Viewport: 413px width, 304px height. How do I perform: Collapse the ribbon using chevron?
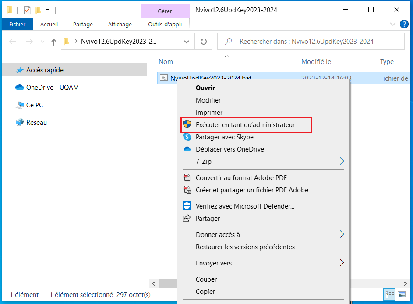pos(392,25)
